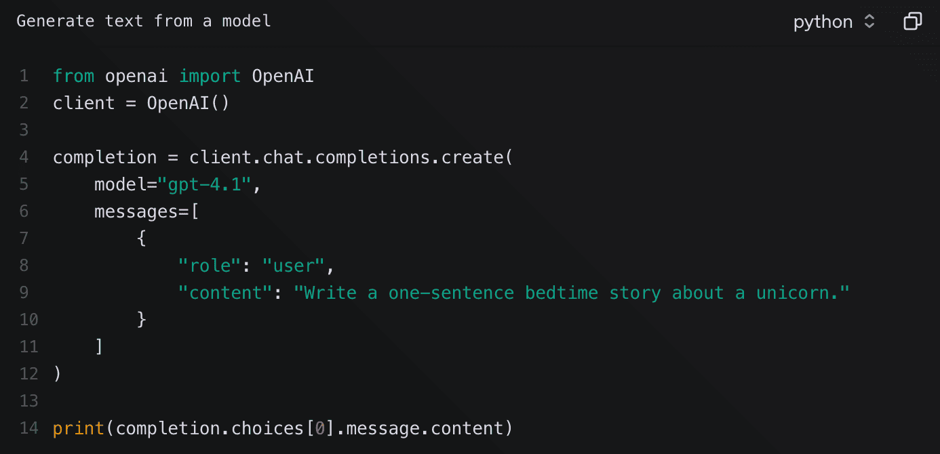Click line number 1 in the gutter
The height and width of the screenshot is (454, 940).
tap(24, 76)
